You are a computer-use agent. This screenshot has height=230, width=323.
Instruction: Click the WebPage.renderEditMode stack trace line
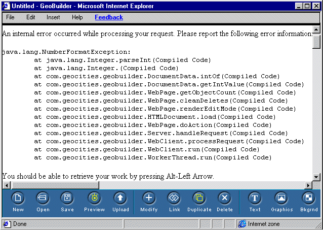point(165,109)
